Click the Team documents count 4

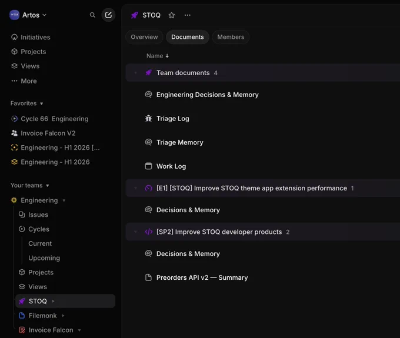(215, 73)
